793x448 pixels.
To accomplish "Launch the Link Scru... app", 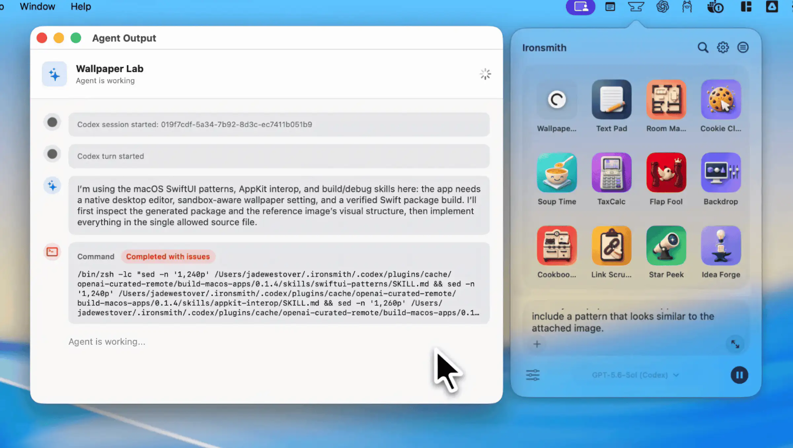I will point(612,245).
